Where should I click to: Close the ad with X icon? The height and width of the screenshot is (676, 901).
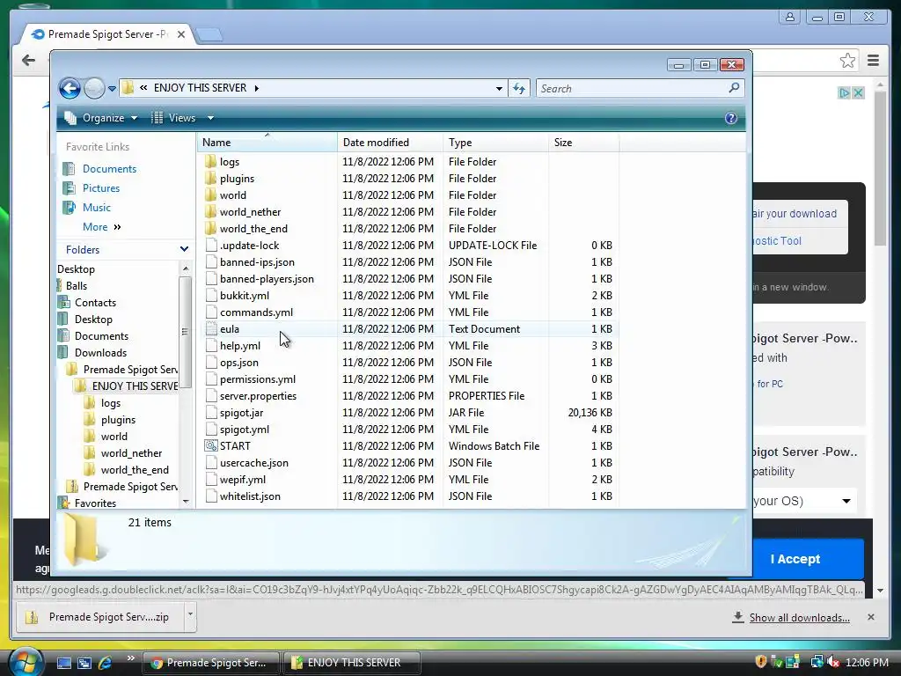point(858,92)
